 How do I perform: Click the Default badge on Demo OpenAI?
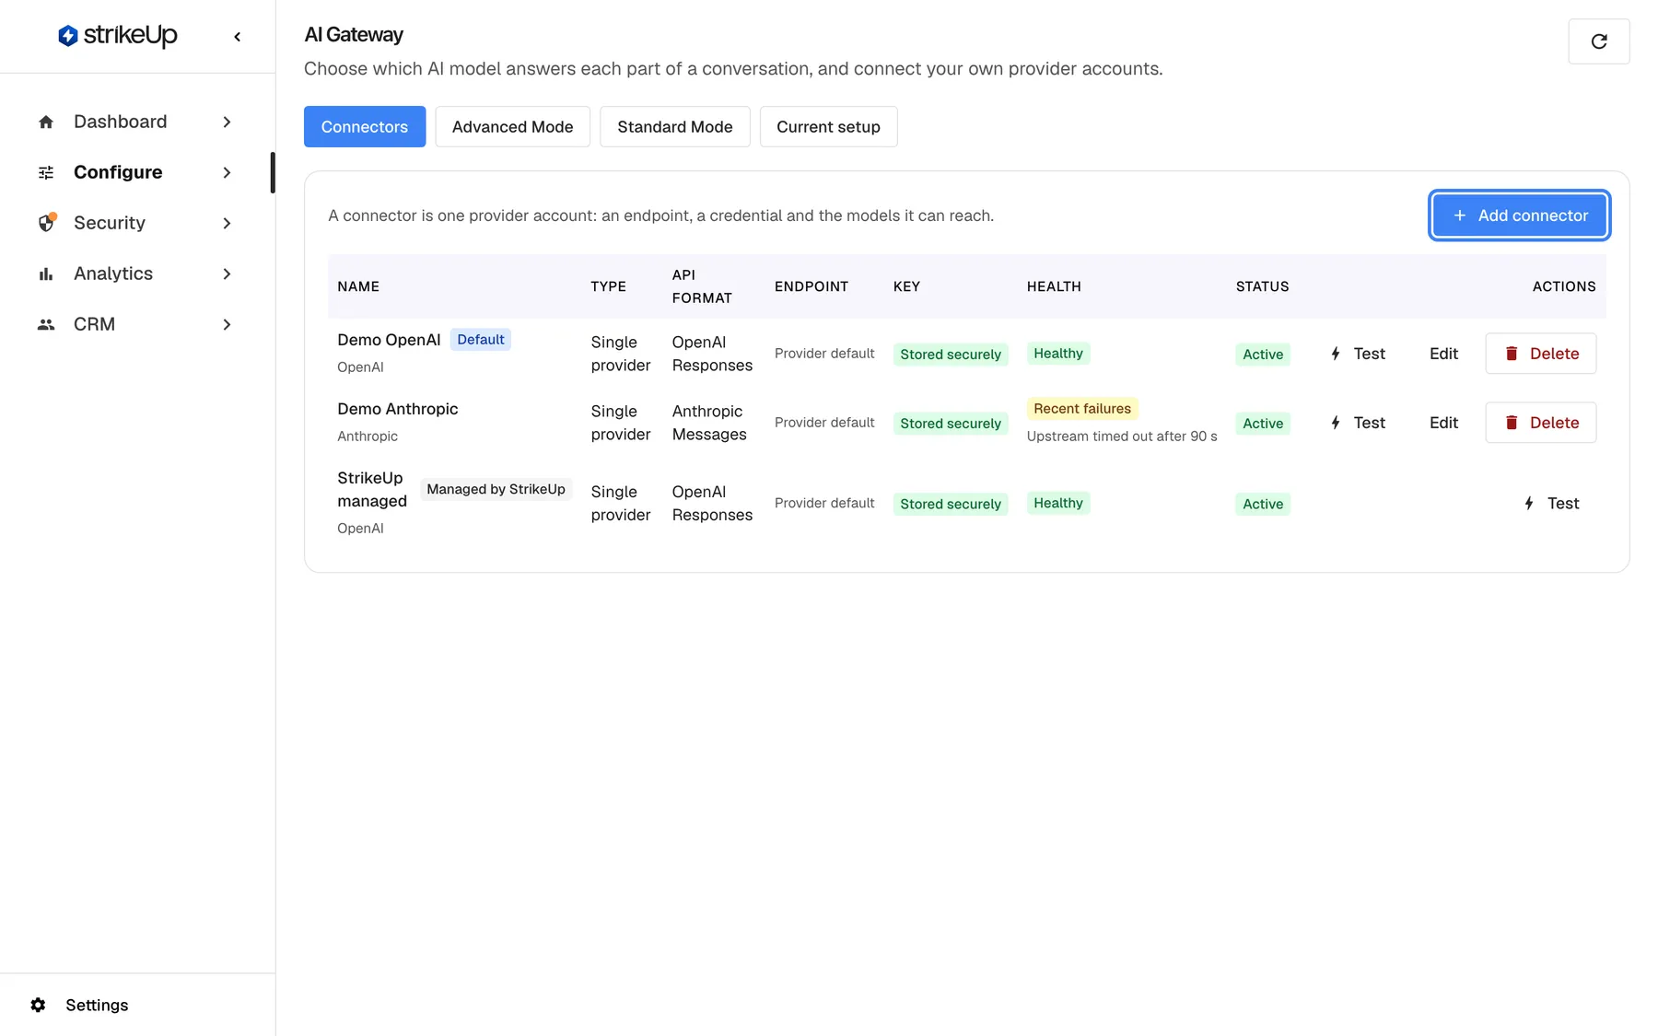tap(481, 340)
